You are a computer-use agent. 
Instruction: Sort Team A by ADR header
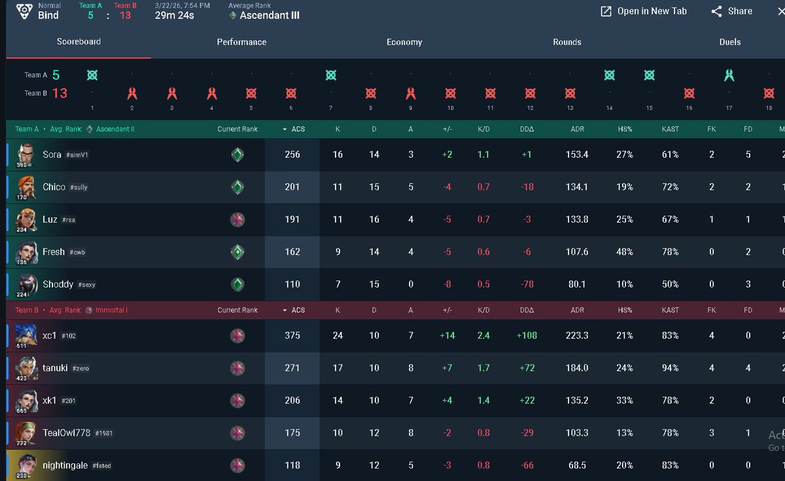pos(577,129)
